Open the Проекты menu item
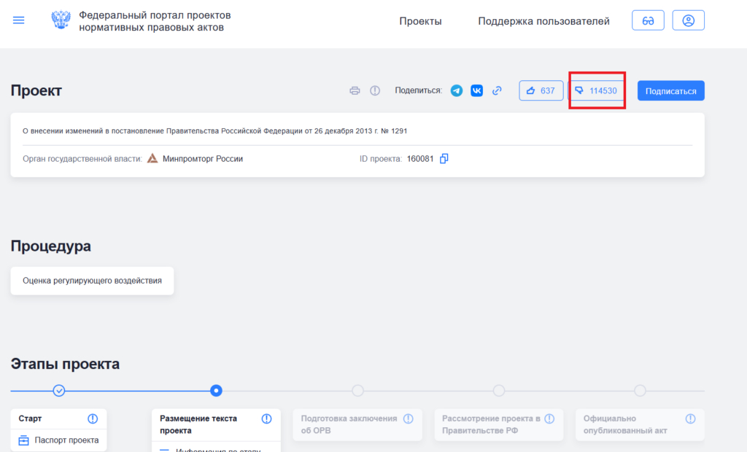Viewport: 747px width, 452px height. (420, 21)
